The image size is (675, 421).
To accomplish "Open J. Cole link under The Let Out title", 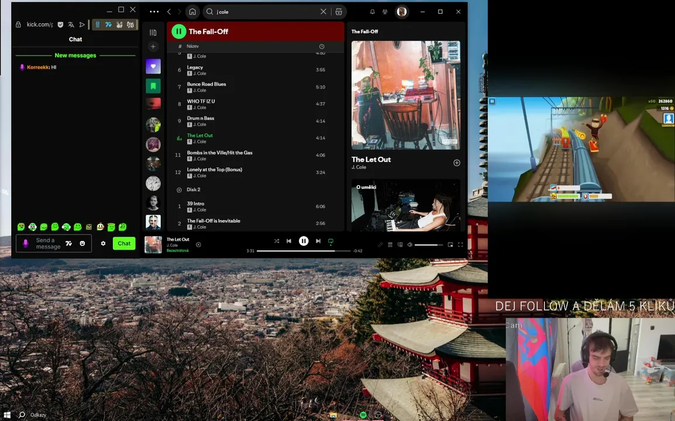I will pyautogui.click(x=359, y=167).
